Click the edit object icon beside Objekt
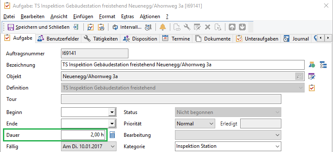Viewport: 333px width, 152px height. pos(312,76)
